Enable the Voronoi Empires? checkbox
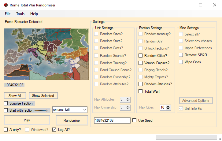The height and width of the screenshot is (141, 222). tap(140, 63)
